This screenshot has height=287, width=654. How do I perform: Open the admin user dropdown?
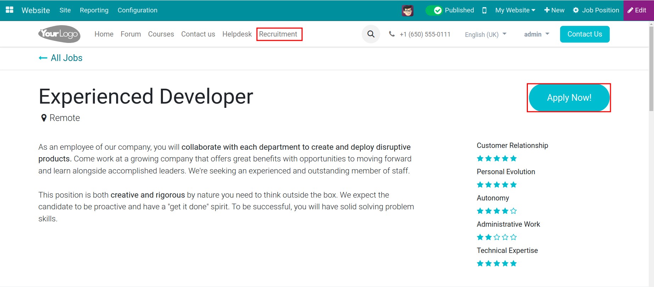pos(537,34)
